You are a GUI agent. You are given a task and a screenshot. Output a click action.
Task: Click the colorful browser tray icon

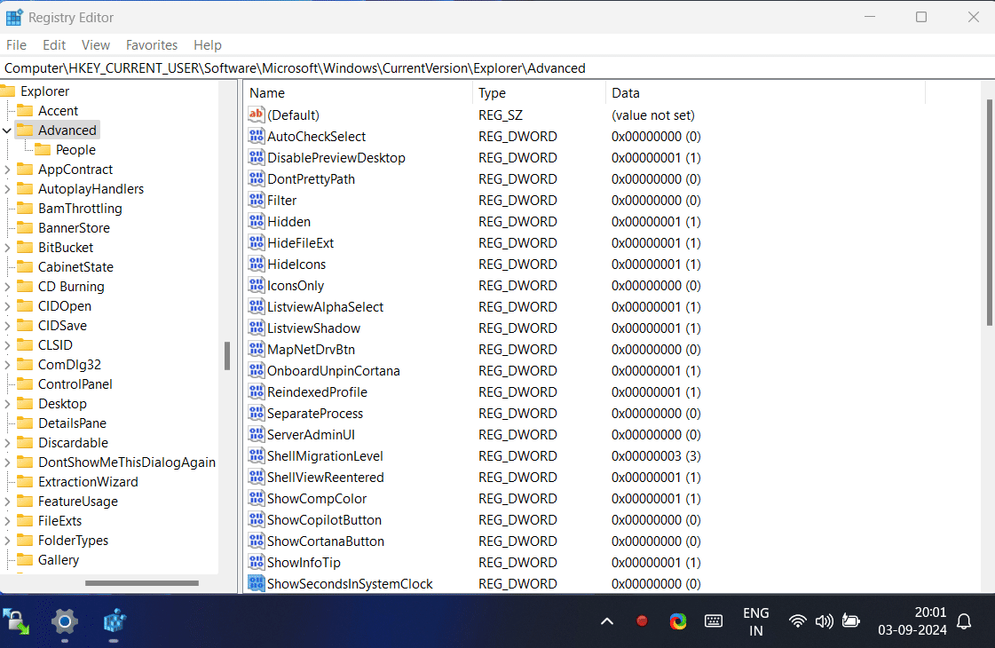pyautogui.click(x=678, y=621)
